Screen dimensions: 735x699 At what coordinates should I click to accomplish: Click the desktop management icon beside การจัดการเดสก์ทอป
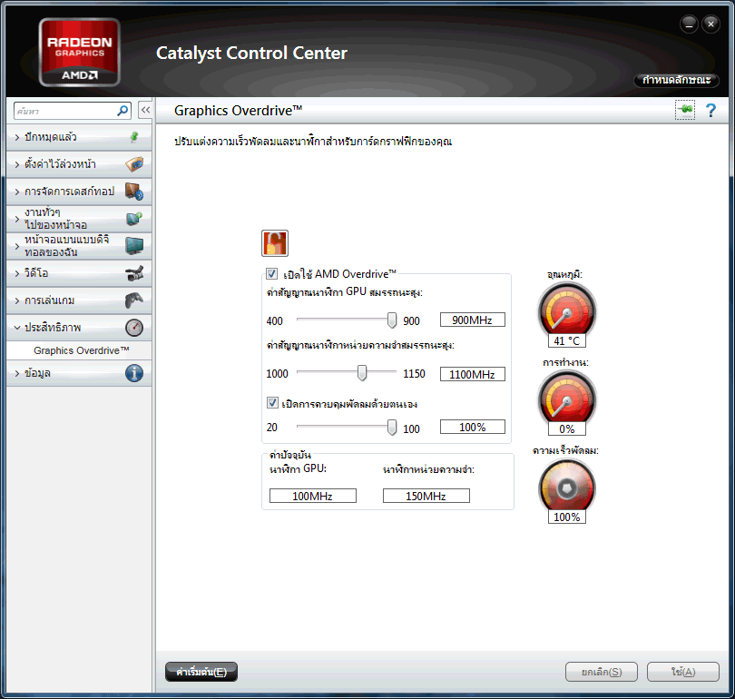(x=134, y=192)
